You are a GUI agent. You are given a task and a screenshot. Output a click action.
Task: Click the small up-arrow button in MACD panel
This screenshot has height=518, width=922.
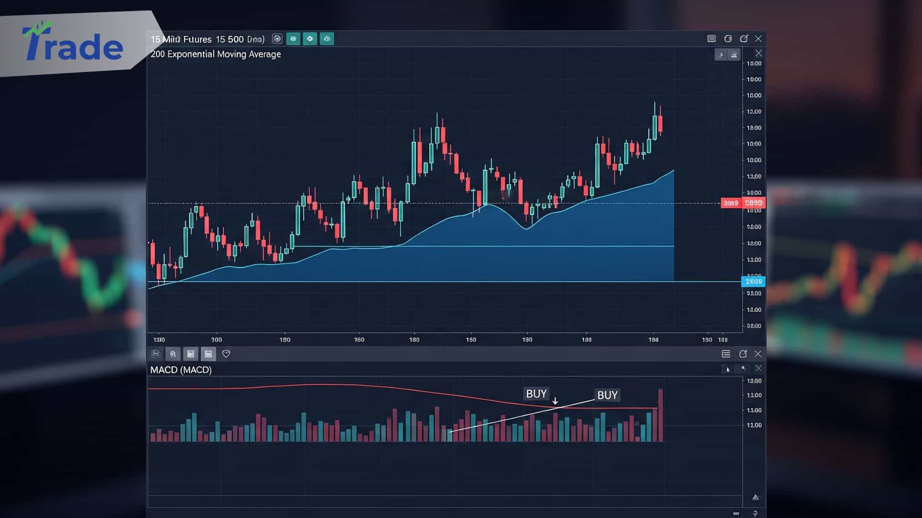[728, 369]
